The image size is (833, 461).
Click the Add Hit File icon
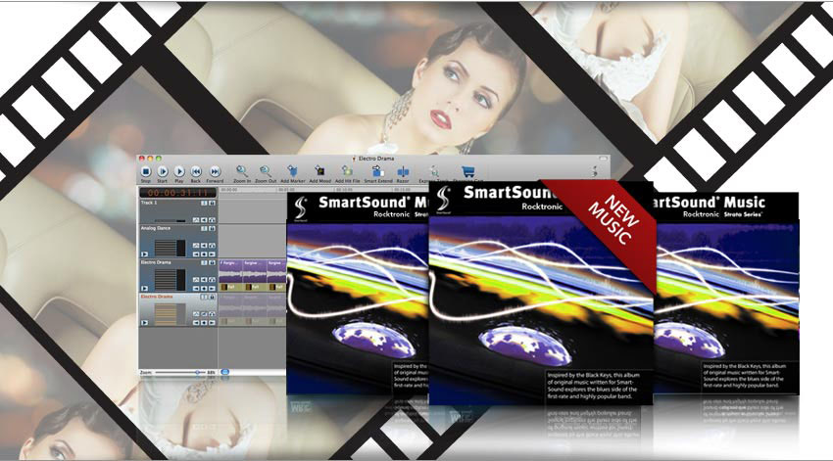[x=347, y=171]
